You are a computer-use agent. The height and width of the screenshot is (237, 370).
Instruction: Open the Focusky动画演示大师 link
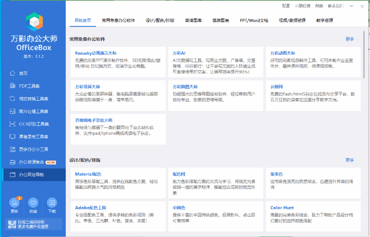coord(96,53)
